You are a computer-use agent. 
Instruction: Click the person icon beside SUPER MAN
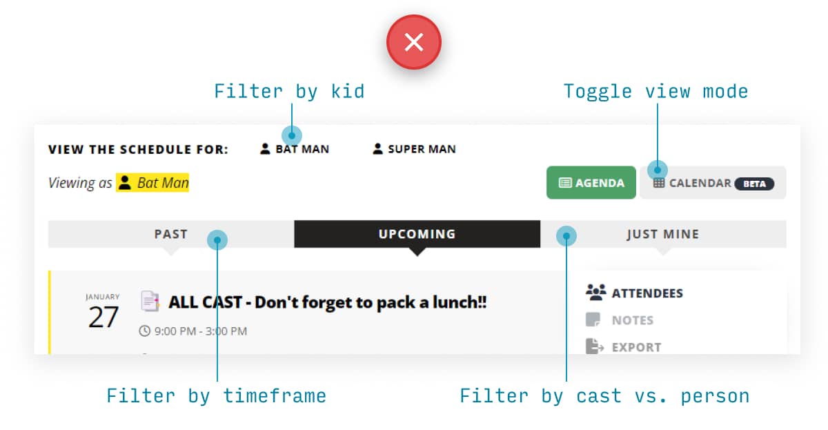click(x=377, y=148)
